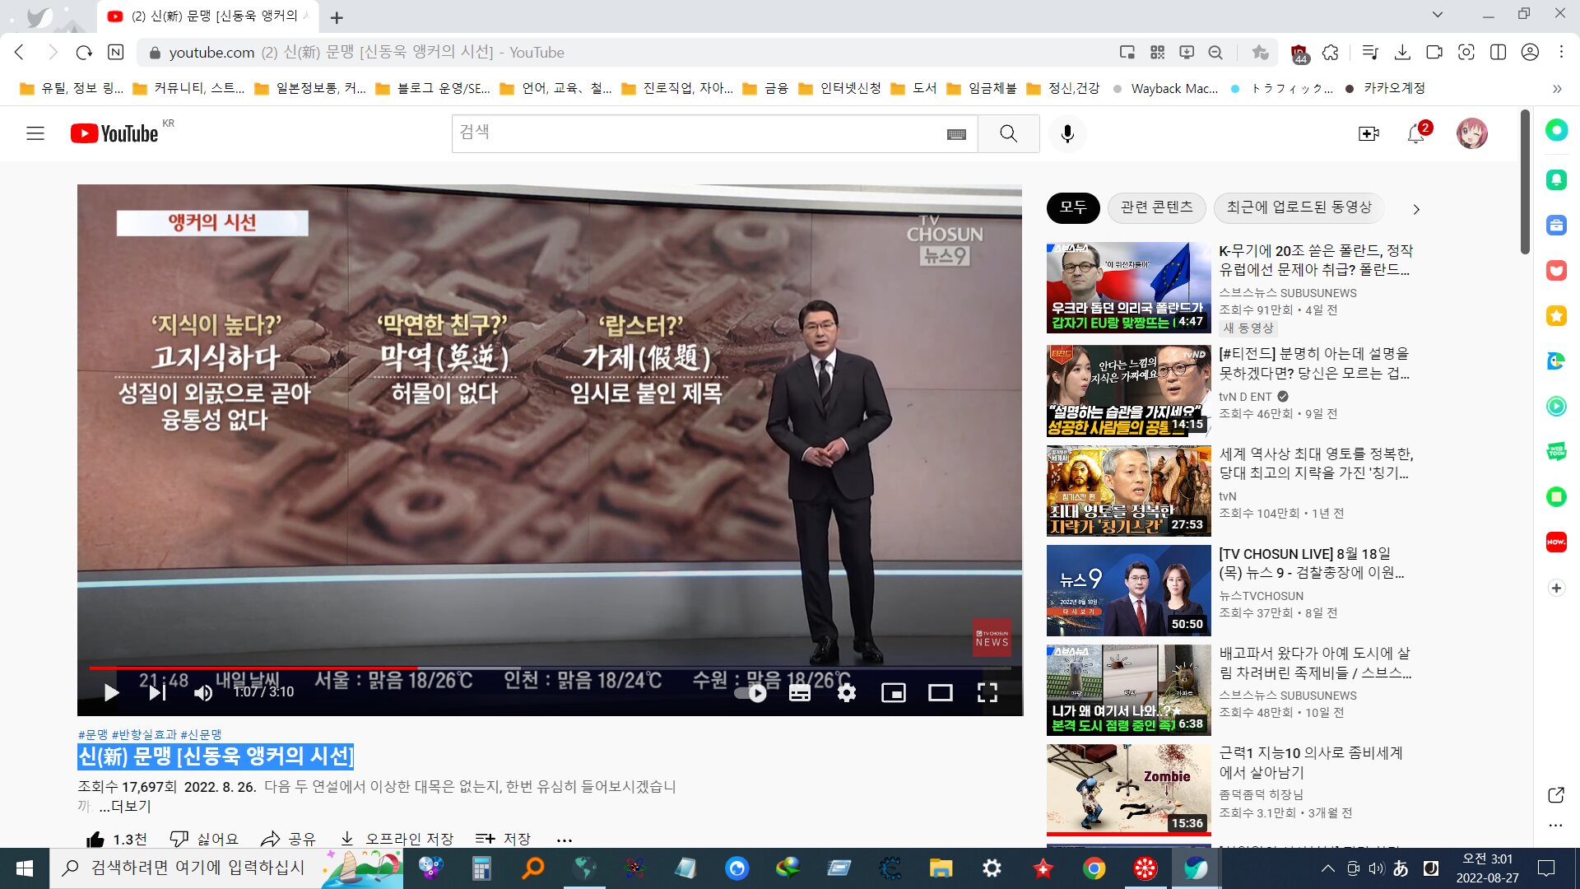Open the 카카오계정 bookmark
The height and width of the screenshot is (889, 1580).
coord(1384,88)
